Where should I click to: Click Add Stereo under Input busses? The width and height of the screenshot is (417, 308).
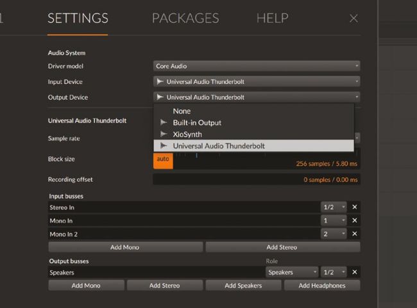(282, 247)
